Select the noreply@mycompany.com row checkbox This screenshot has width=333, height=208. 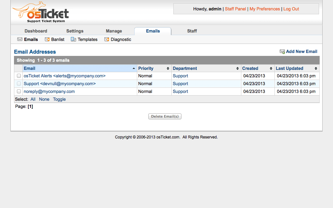click(x=19, y=91)
